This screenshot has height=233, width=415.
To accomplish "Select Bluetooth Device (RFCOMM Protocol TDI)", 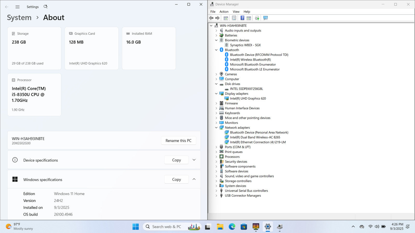I will coord(259,55).
